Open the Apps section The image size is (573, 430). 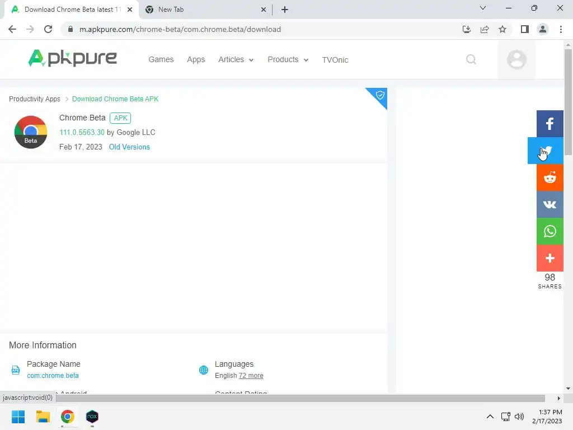coord(196,59)
